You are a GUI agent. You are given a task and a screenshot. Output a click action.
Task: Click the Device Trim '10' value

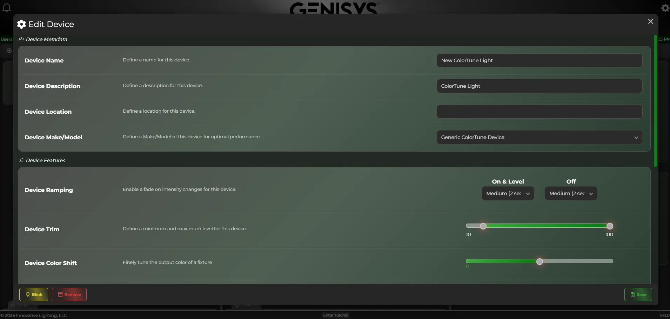(468, 234)
